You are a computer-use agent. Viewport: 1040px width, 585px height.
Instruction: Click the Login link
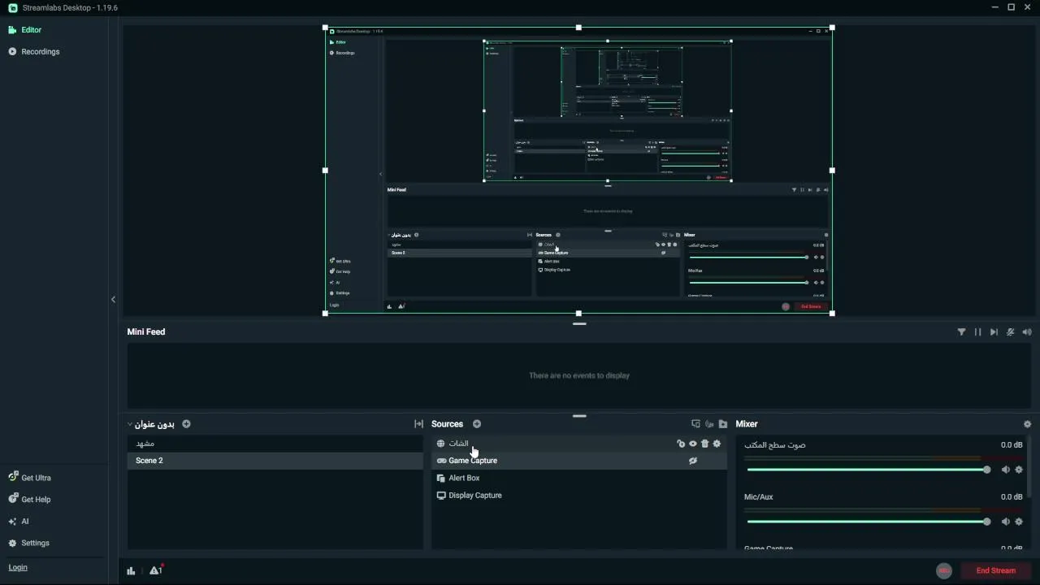click(x=18, y=567)
